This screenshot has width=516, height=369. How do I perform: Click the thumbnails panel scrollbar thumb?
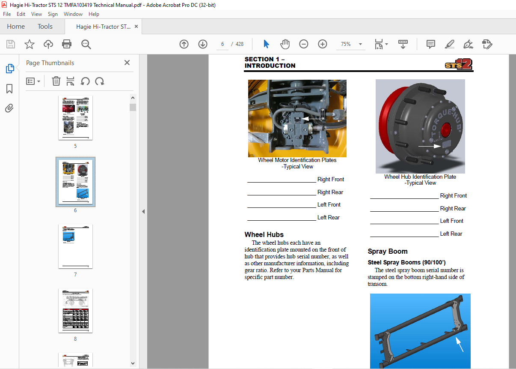click(133, 107)
